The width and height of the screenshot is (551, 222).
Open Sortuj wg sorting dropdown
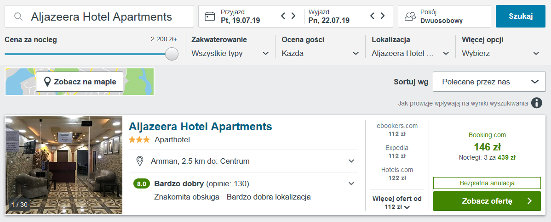click(489, 82)
